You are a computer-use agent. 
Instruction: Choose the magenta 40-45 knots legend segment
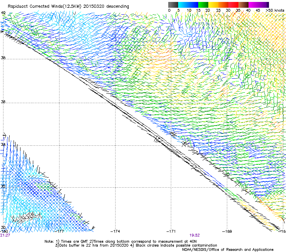click(254, 5)
